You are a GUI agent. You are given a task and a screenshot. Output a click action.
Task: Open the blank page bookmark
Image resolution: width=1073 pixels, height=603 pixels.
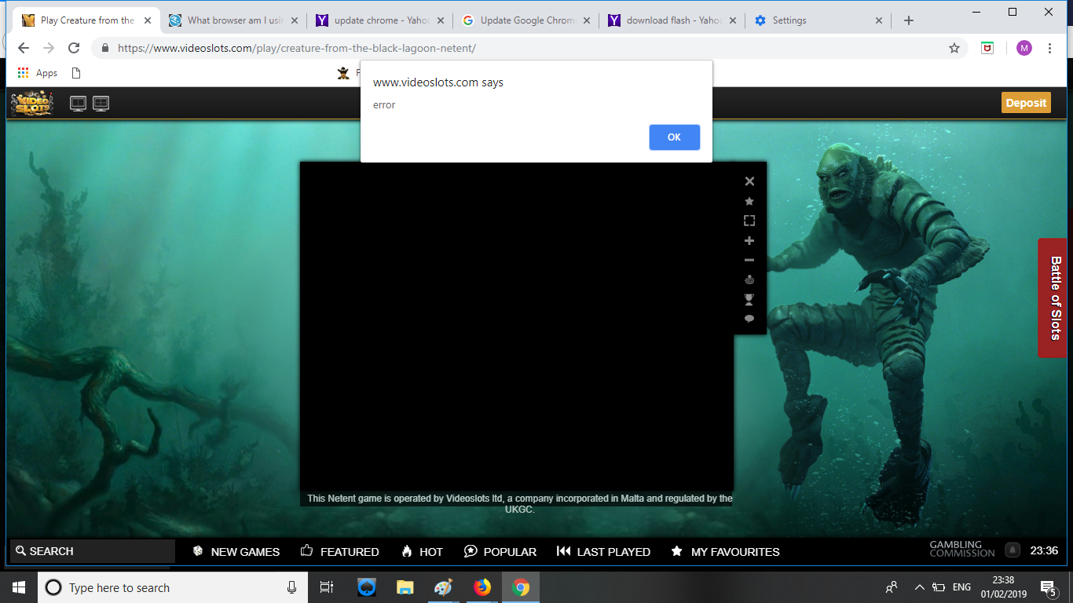(x=76, y=73)
